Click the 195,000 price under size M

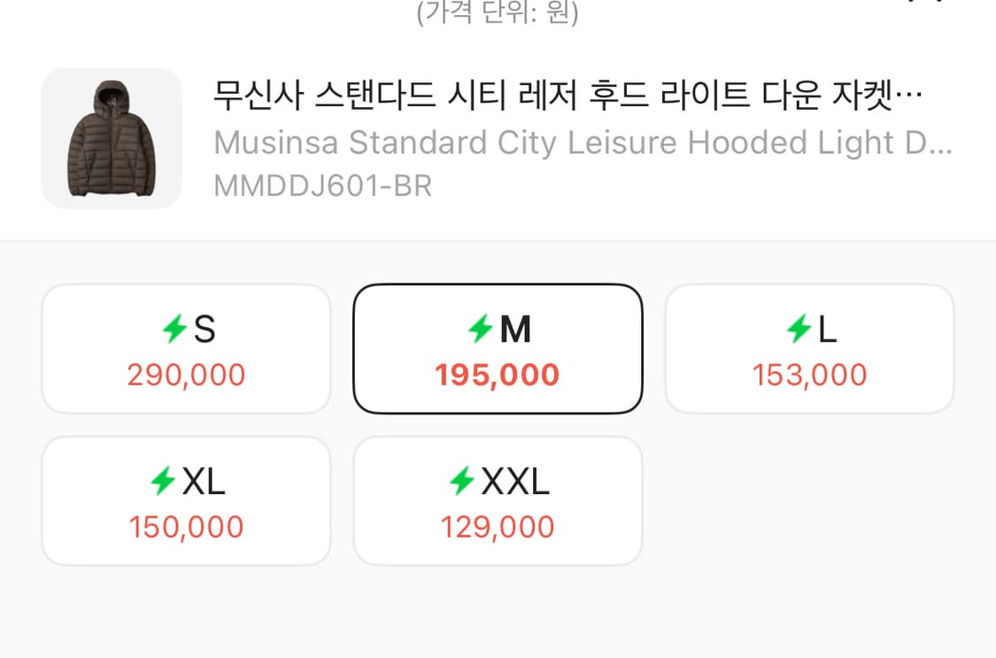coord(498,375)
